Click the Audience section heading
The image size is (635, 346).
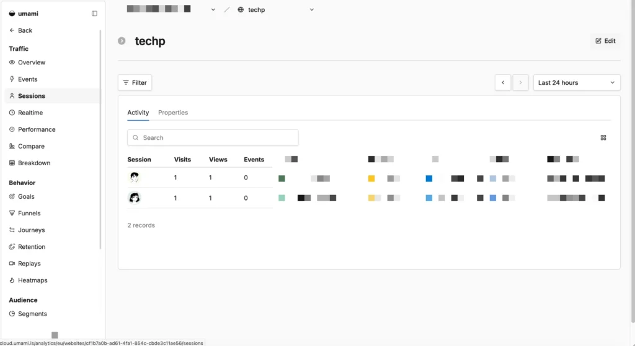(23, 300)
